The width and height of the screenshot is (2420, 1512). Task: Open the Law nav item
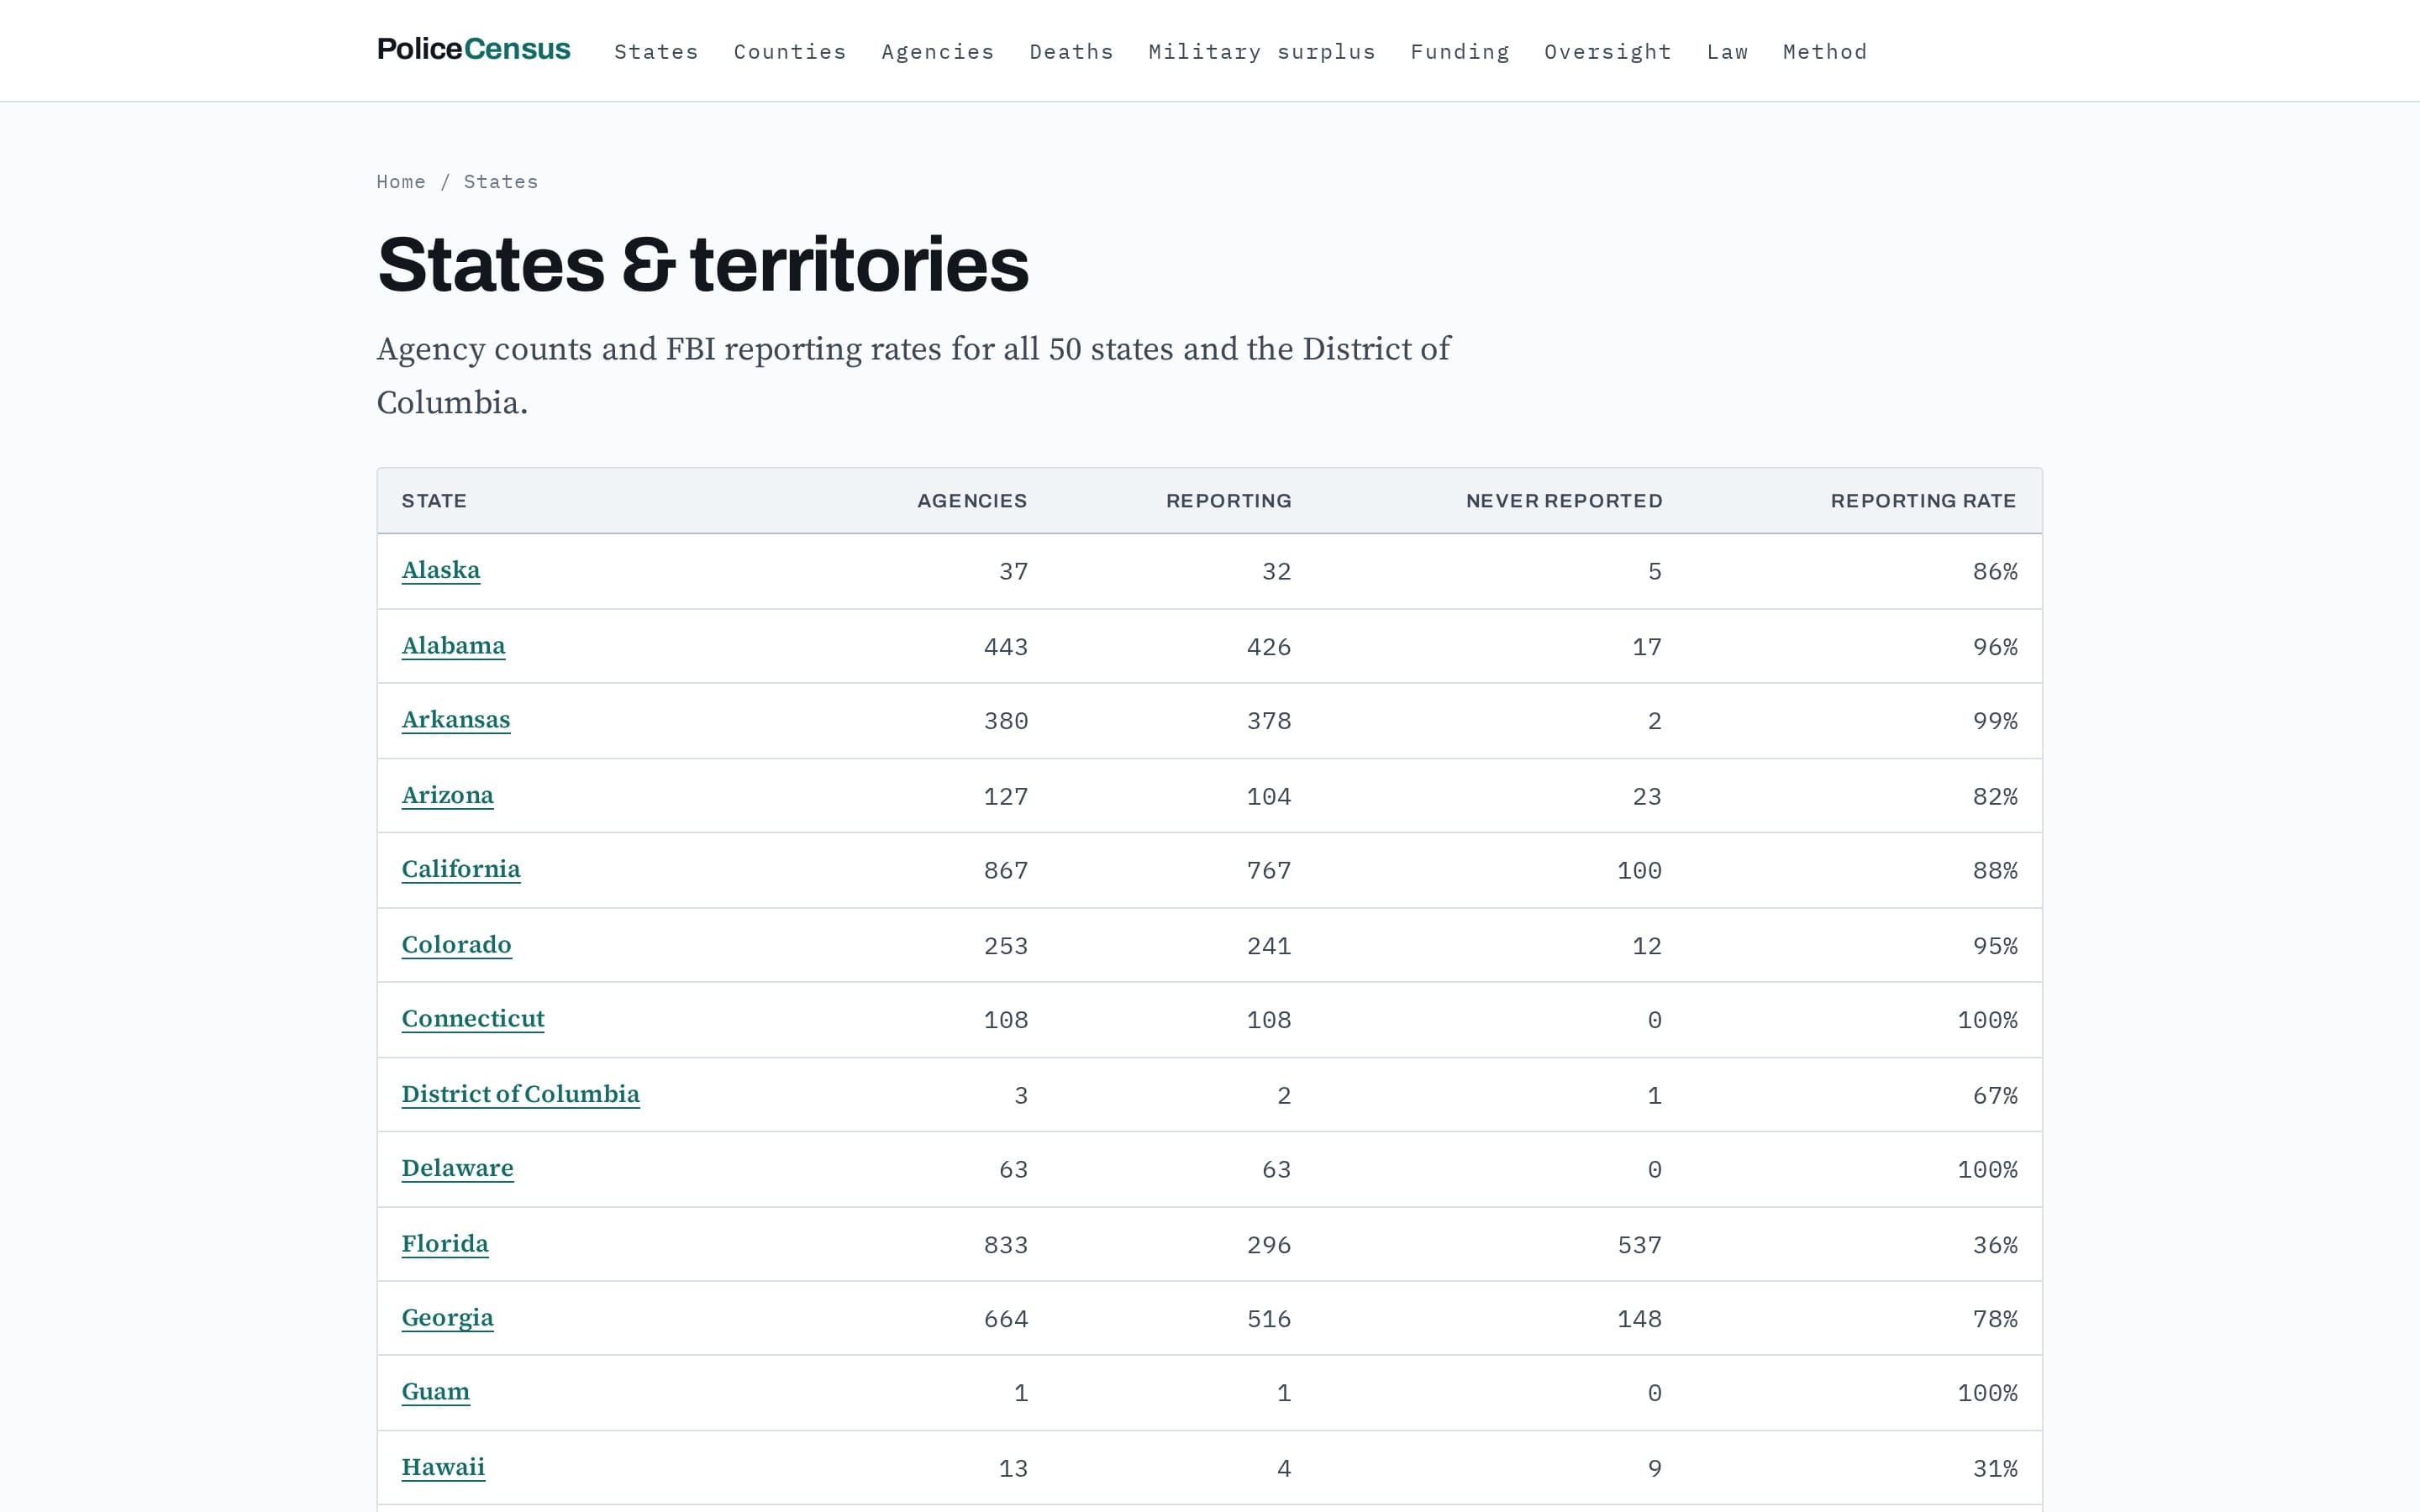click(1727, 52)
